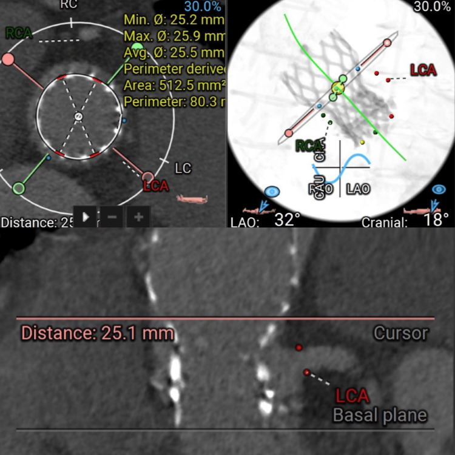Click the RC cusp label
This screenshot has height=455, width=455.
(69, 4)
